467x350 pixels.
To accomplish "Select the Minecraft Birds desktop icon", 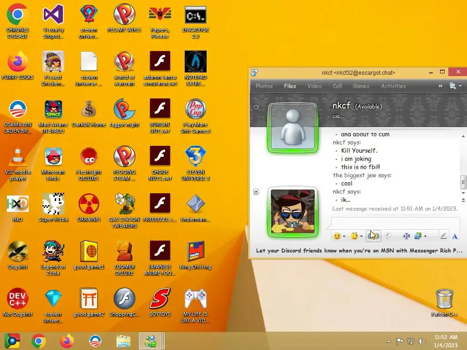I will [x=53, y=164].
